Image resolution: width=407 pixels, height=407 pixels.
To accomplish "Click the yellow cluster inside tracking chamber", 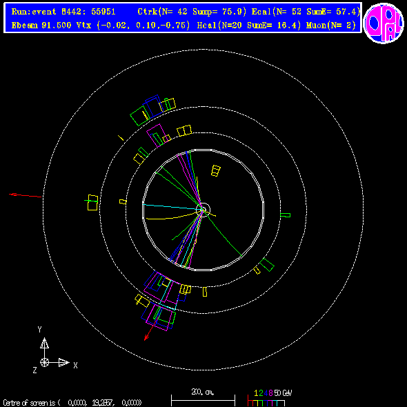I will click(216, 171).
